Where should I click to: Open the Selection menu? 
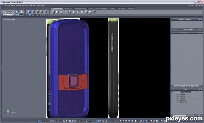pos(32,5)
